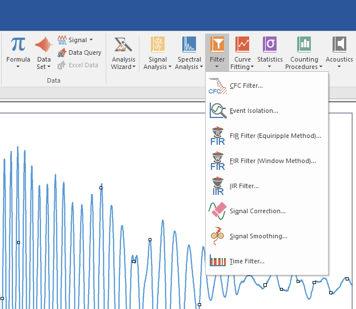Image resolution: width=356 pixels, height=309 pixels.
Task: Open the Spectral Analysis icon
Action: click(x=189, y=44)
